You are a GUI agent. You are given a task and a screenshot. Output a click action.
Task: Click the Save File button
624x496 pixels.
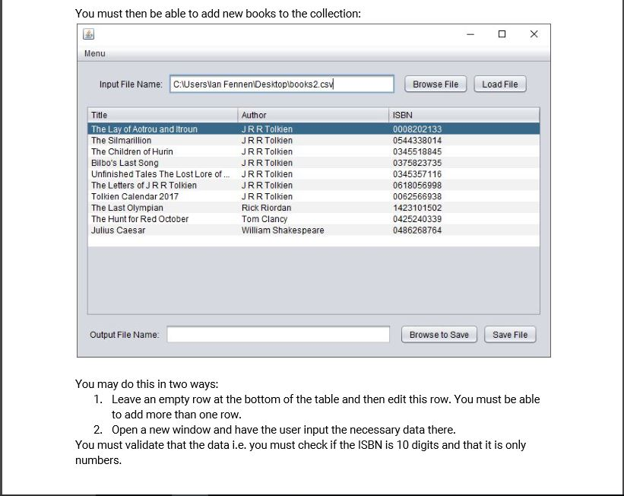click(510, 335)
